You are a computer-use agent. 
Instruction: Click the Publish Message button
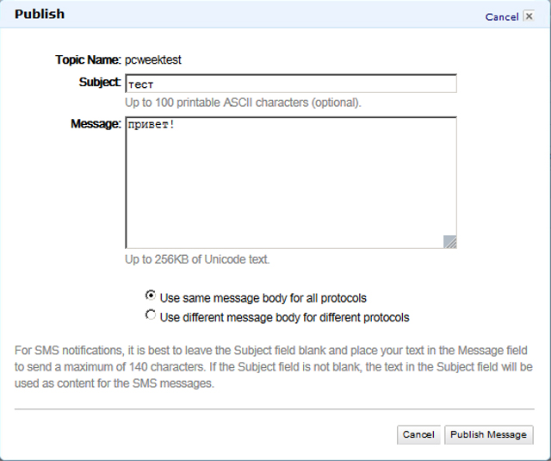click(488, 434)
